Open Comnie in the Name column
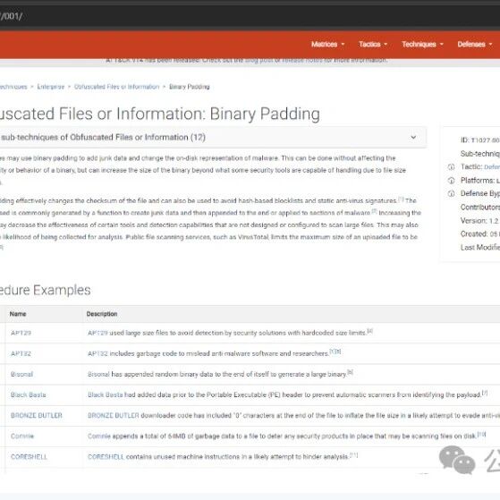 click(x=22, y=436)
